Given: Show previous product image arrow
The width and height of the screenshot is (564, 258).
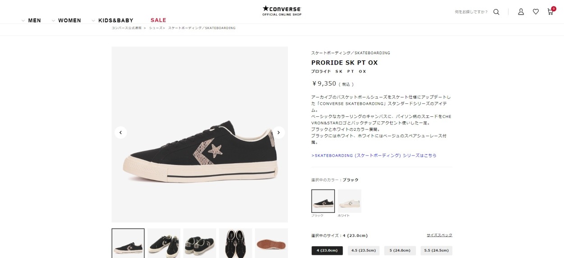Looking at the screenshot, I should [x=120, y=132].
